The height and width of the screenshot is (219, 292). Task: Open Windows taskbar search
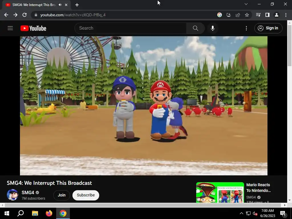(21, 213)
